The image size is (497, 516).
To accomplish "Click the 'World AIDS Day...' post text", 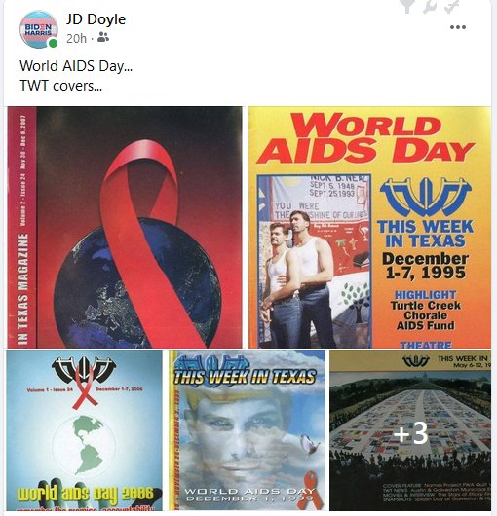I will pyautogui.click(x=76, y=66).
